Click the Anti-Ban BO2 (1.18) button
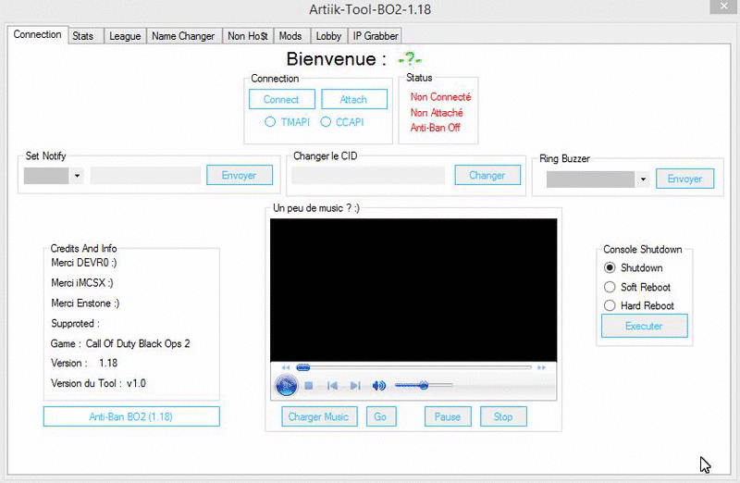 pos(131,416)
